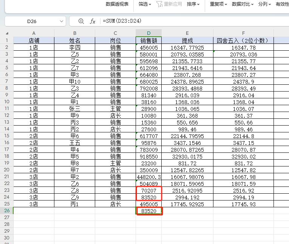Viewport: 289px width, 244px height.
Task: Click the sales cell 617707
Action: 149,136
